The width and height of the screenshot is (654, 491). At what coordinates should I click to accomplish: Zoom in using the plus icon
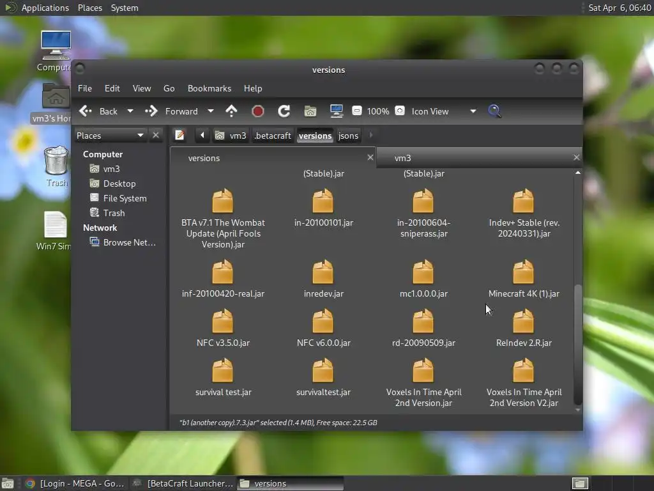coord(400,111)
